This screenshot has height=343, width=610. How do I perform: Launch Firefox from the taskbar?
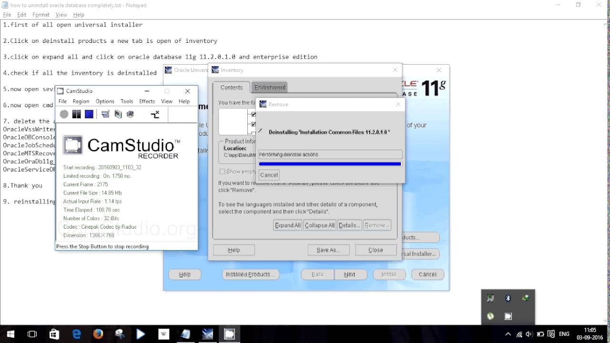point(98,334)
